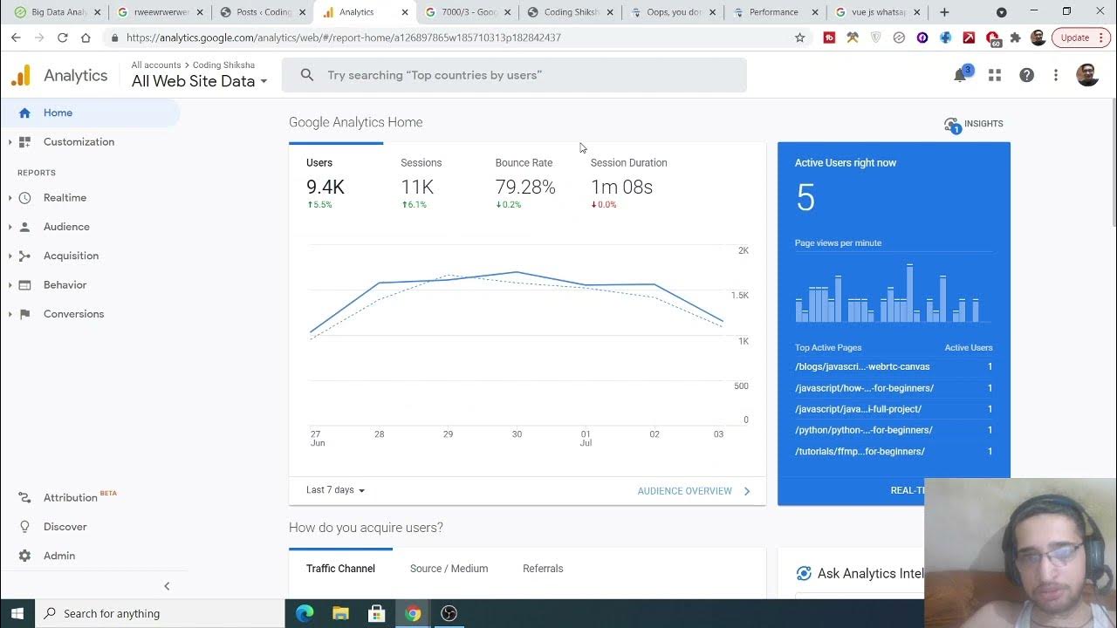Open the Last 7 days dropdown
The image size is (1117, 628).
click(335, 490)
